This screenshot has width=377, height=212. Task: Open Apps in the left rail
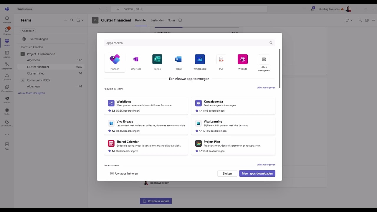click(x=7, y=146)
